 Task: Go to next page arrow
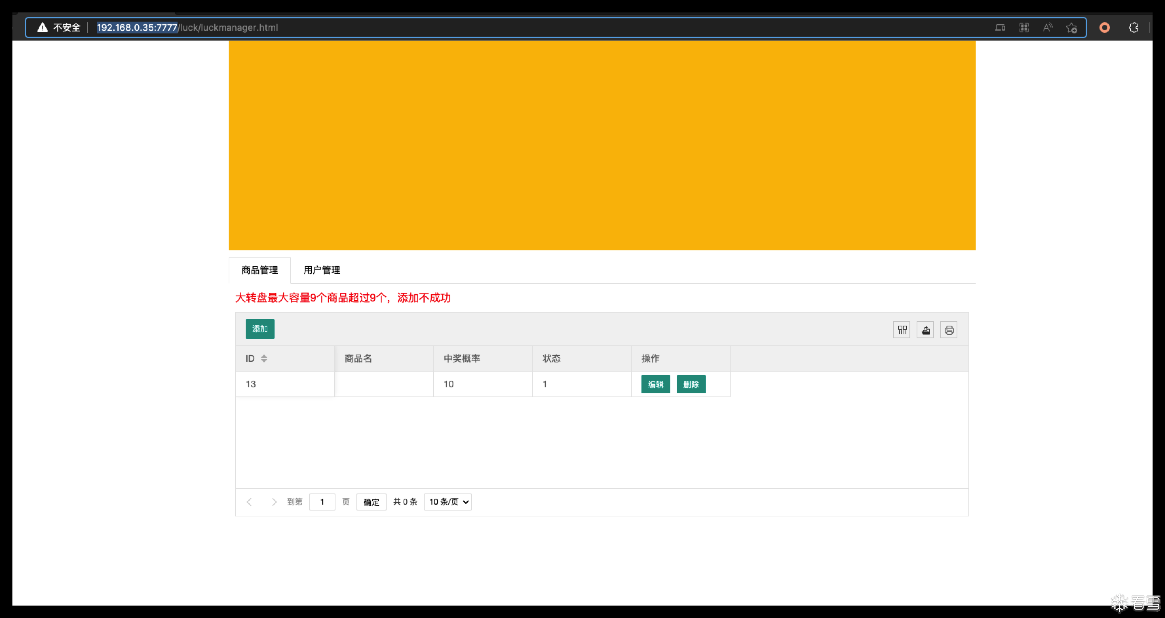[x=274, y=502]
